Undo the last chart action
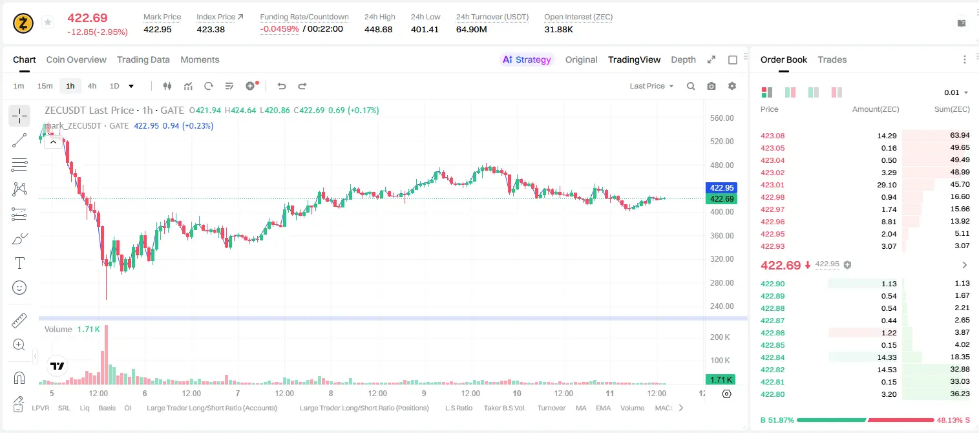 point(282,86)
